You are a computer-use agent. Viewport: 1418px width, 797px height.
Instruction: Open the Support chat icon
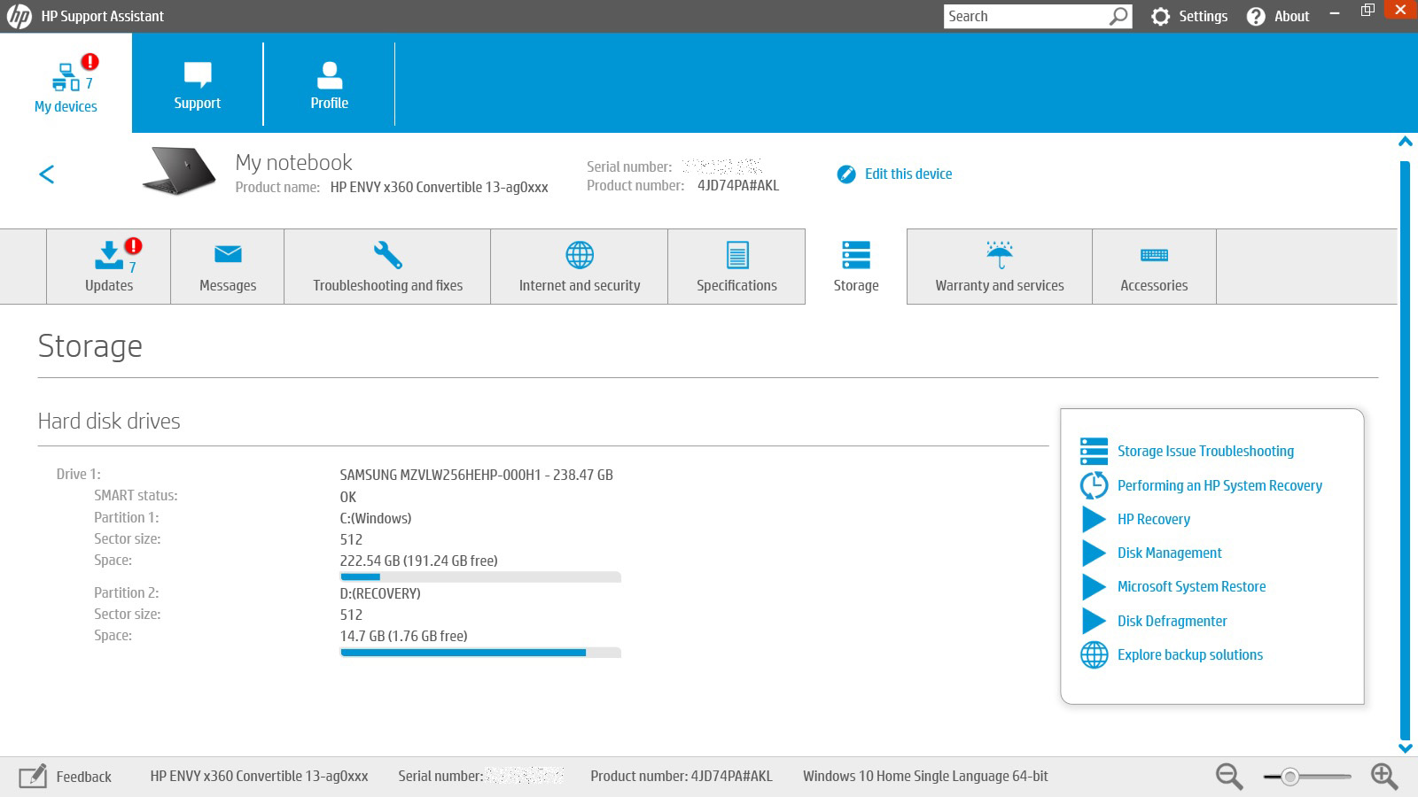(x=197, y=74)
